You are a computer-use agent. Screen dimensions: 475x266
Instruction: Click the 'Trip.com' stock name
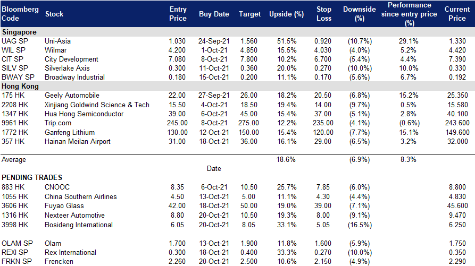coord(58,123)
